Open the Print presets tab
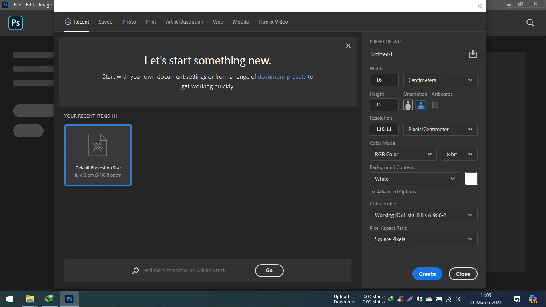The width and height of the screenshot is (546, 307). coord(151,22)
